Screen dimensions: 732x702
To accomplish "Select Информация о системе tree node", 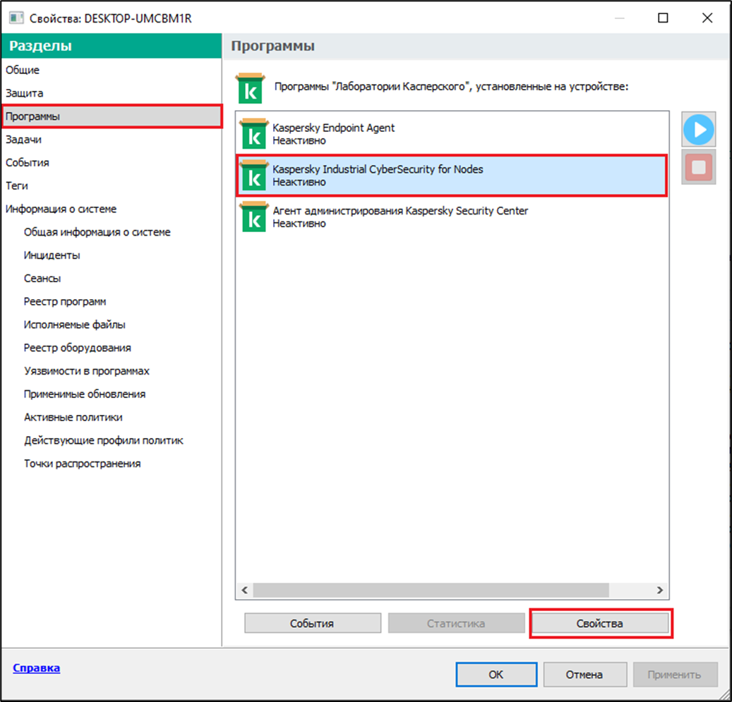I will 61,209.
